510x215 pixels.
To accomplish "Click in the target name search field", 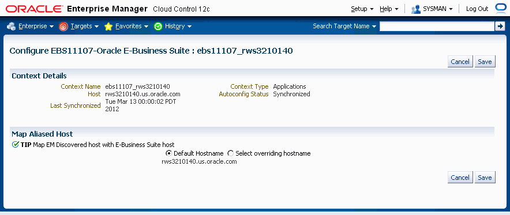I will [437, 27].
